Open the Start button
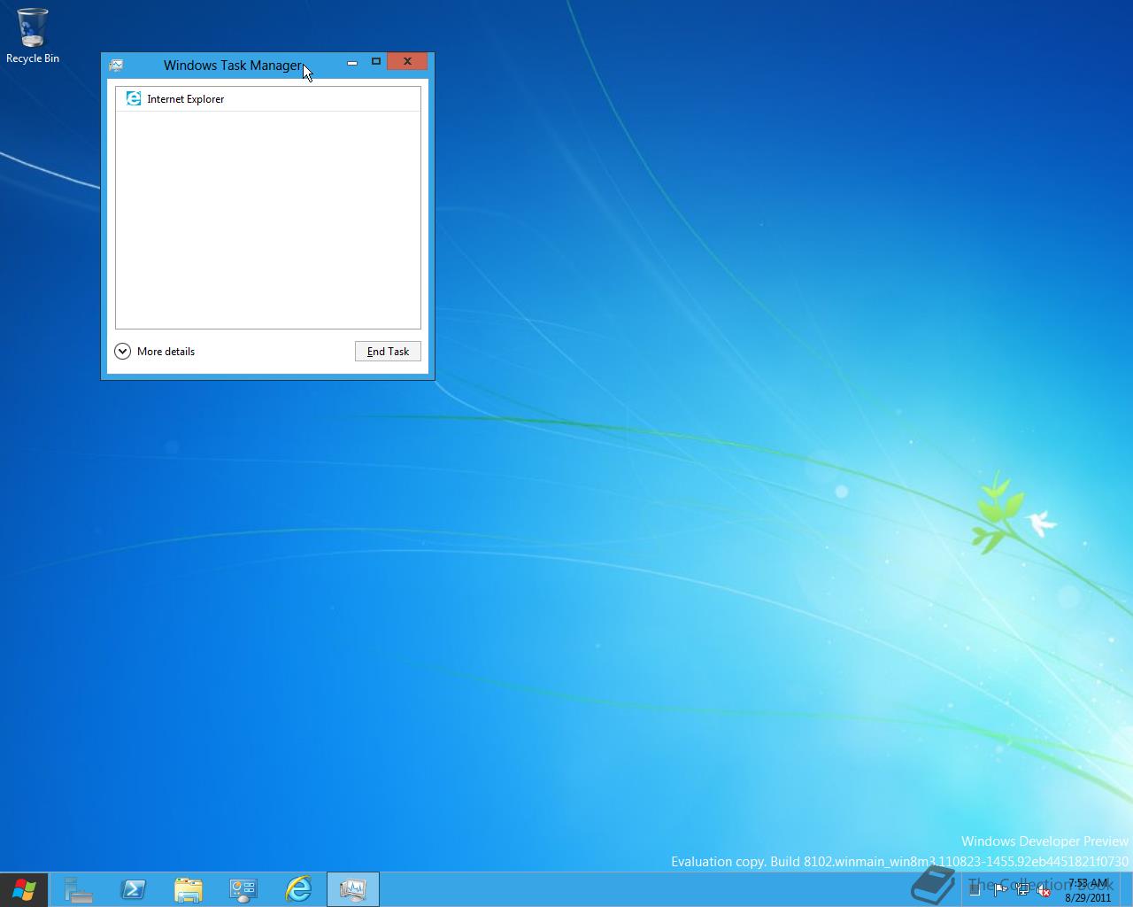Image resolution: width=1133 pixels, height=907 pixels. click(24, 889)
